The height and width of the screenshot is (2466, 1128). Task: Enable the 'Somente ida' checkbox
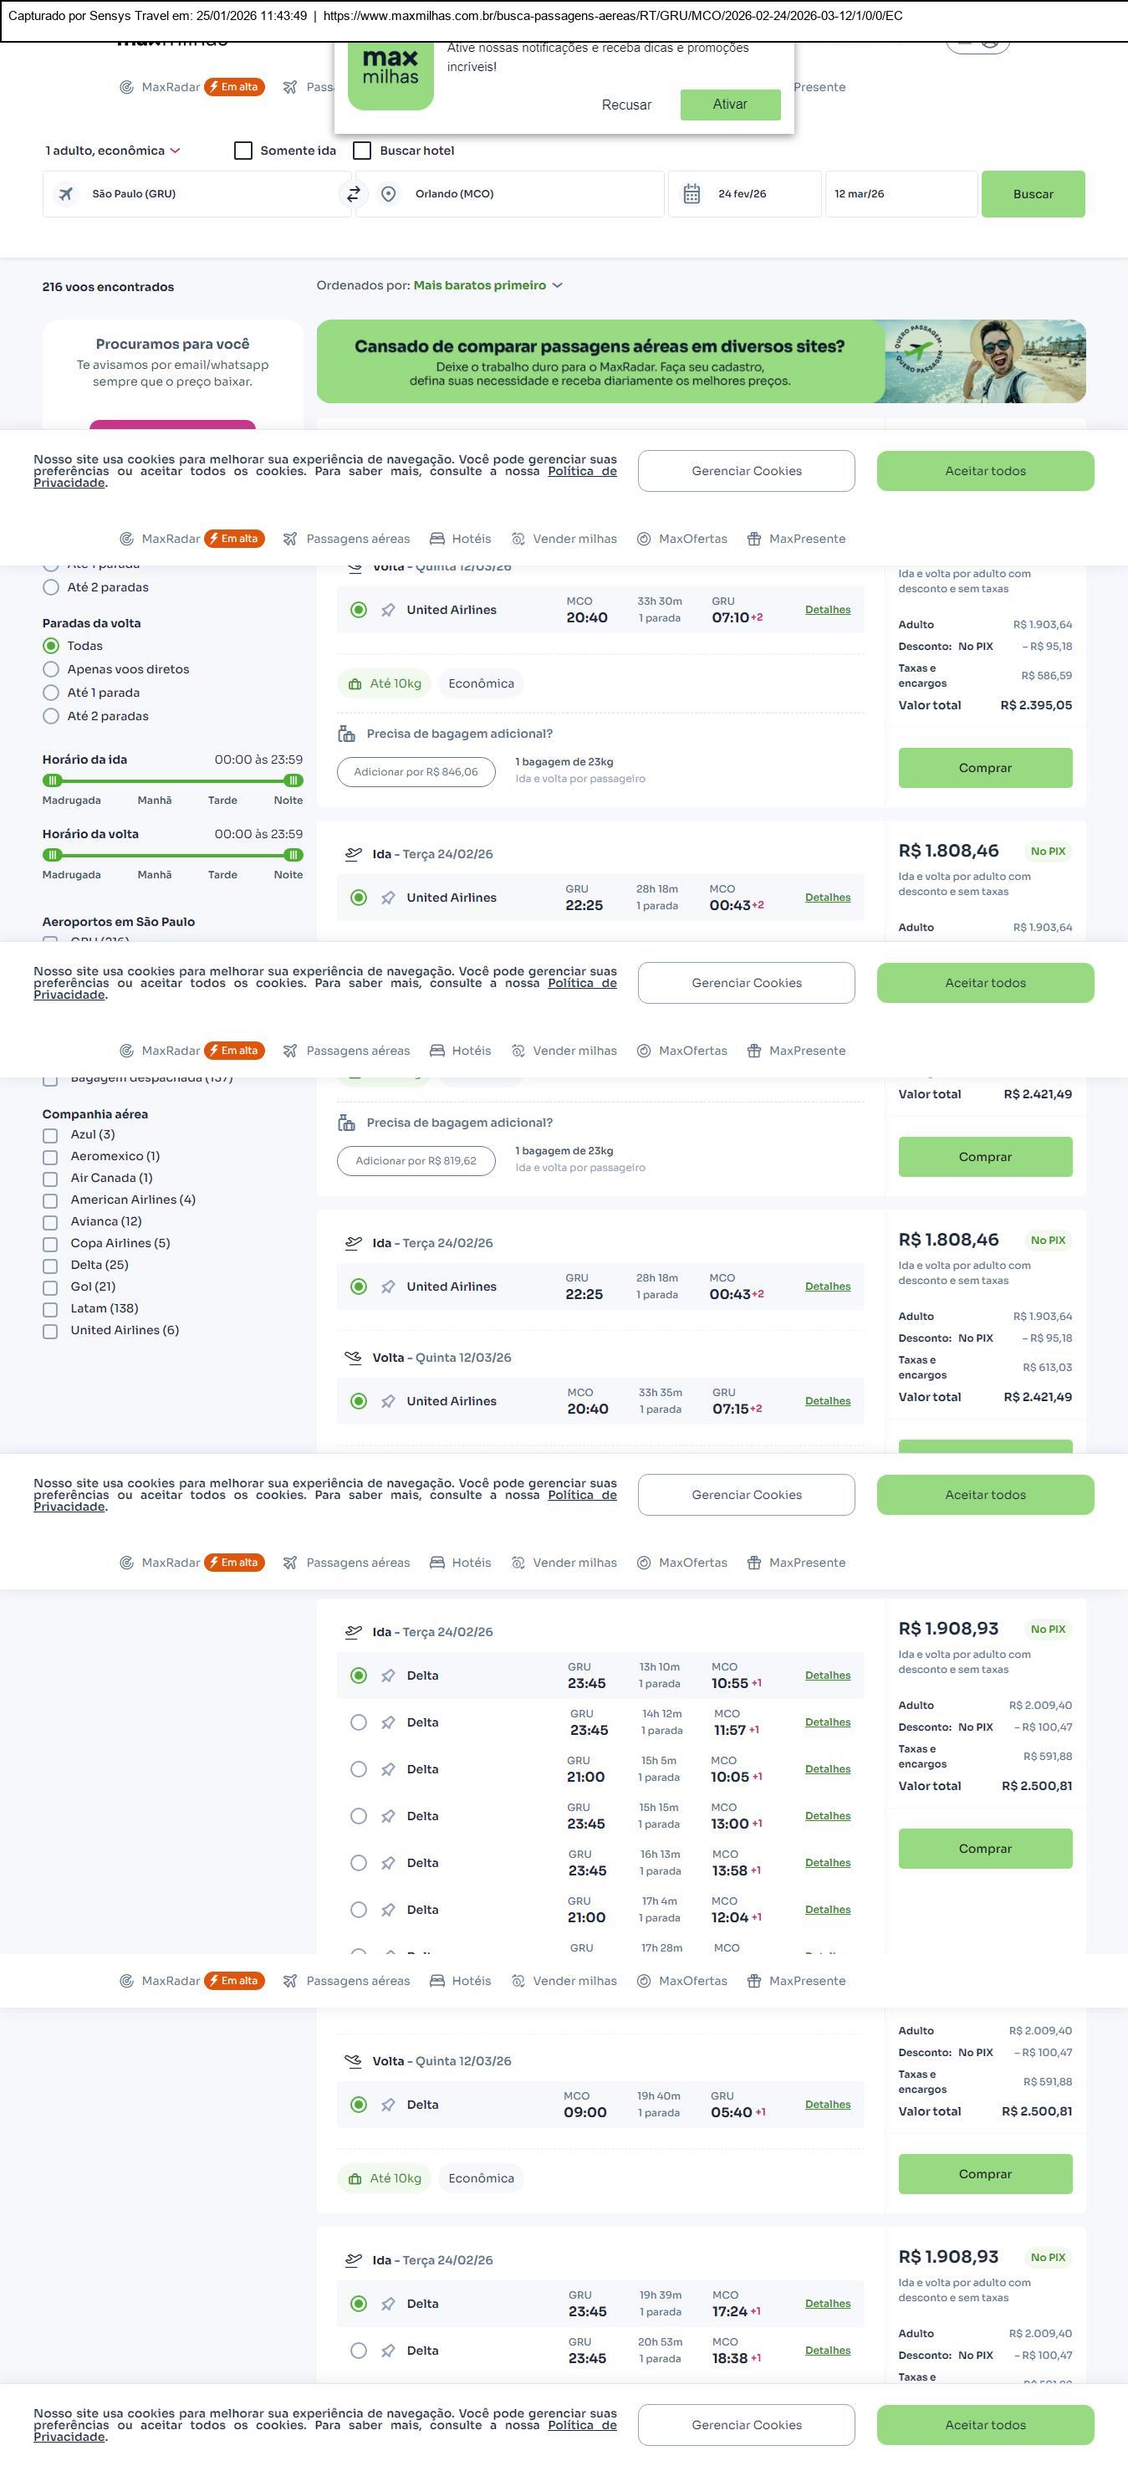(244, 151)
